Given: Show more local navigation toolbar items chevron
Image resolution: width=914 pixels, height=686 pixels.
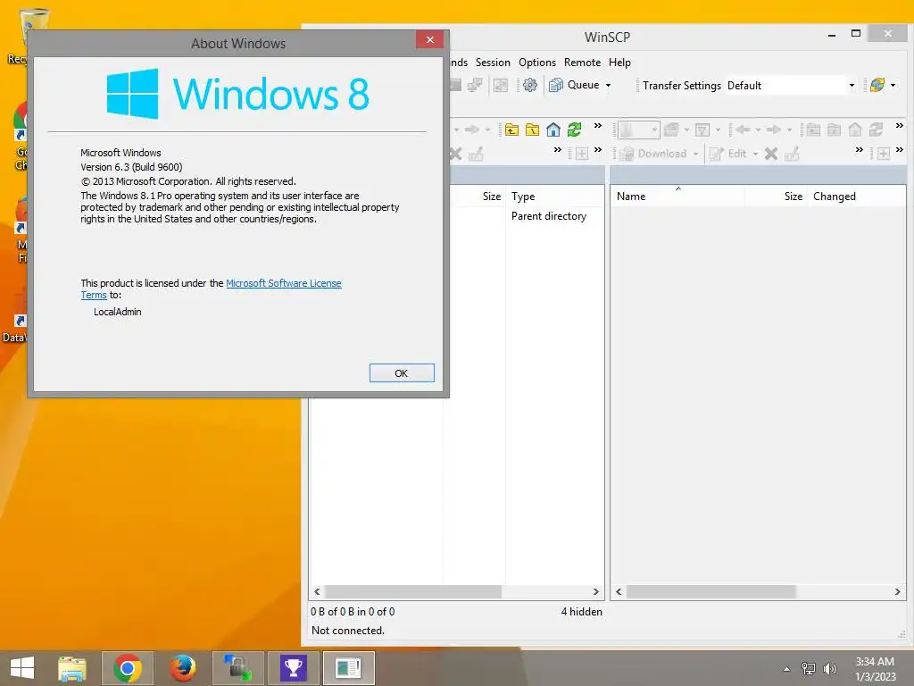Looking at the screenshot, I should pyautogui.click(x=597, y=125).
